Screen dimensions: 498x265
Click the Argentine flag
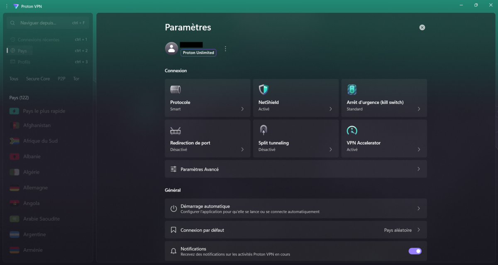(x=15, y=234)
